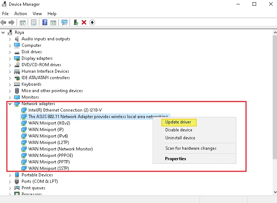Click the vertical scrollbar thumb
277x203 pixels.
(275, 97)
